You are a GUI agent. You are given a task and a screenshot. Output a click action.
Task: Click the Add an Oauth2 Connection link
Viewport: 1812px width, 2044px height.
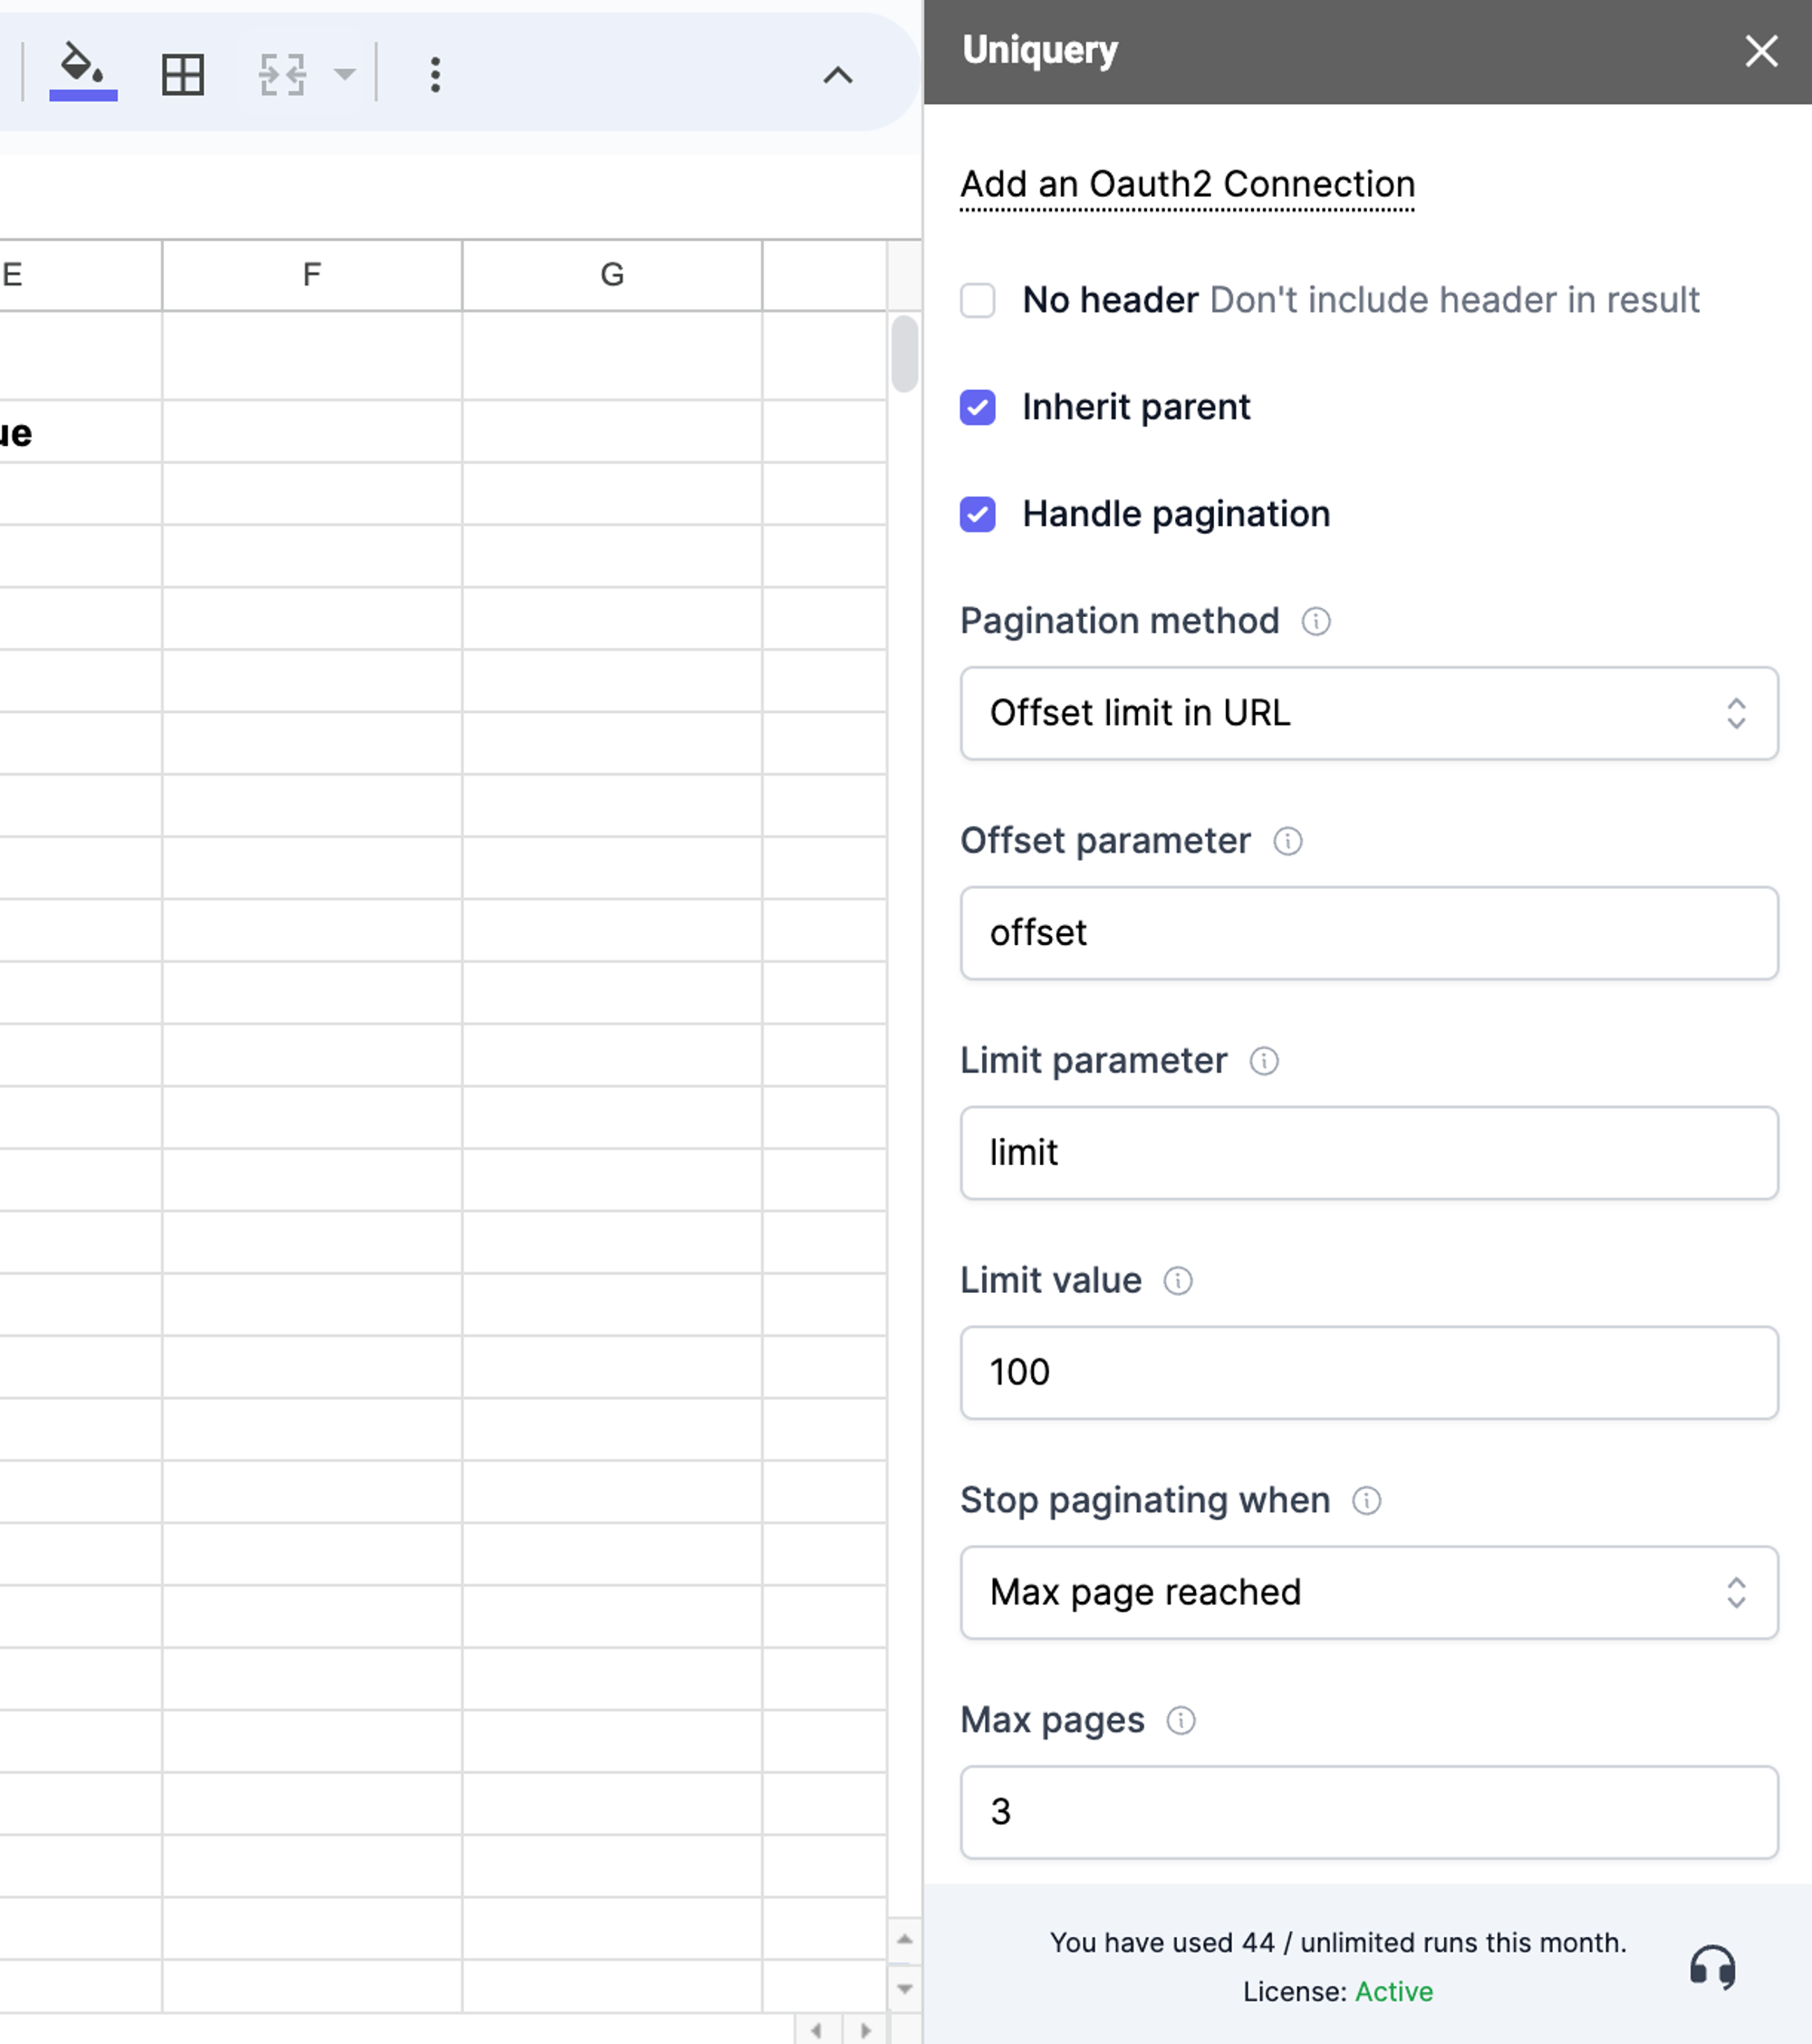pyautogui.click(x=1190, y=184)
